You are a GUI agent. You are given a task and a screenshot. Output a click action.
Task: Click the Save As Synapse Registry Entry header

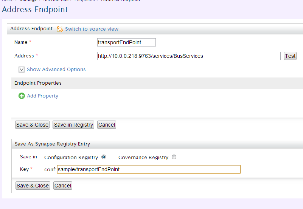pyautogui.click(x=52, y=144)
